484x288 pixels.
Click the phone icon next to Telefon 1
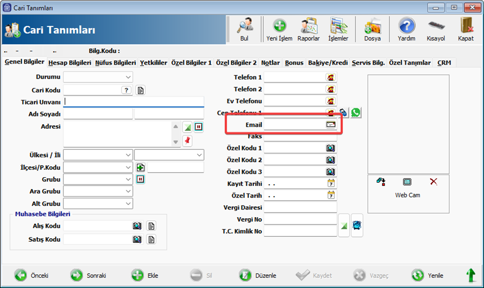pyautogui.click(x=331, y=78)
